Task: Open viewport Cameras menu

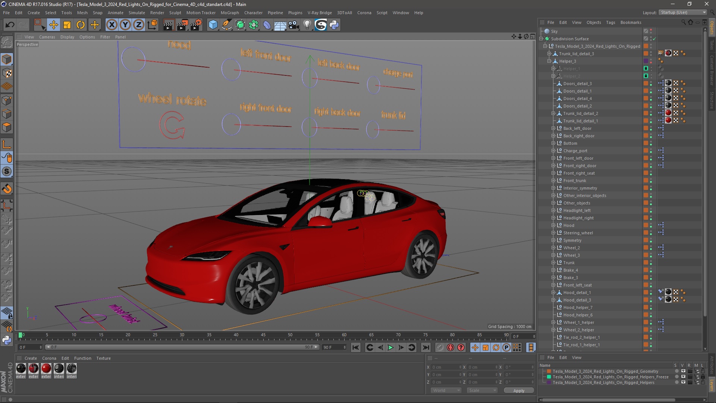Action: 47,37
